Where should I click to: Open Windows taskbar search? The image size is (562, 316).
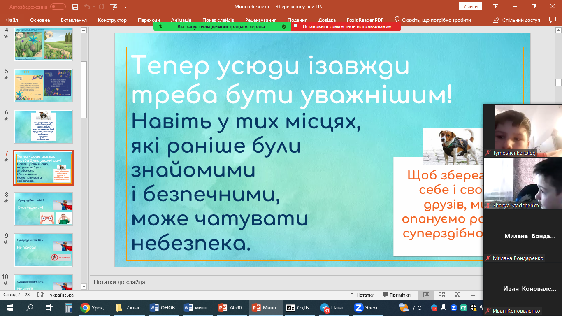(x=30, y=308)
